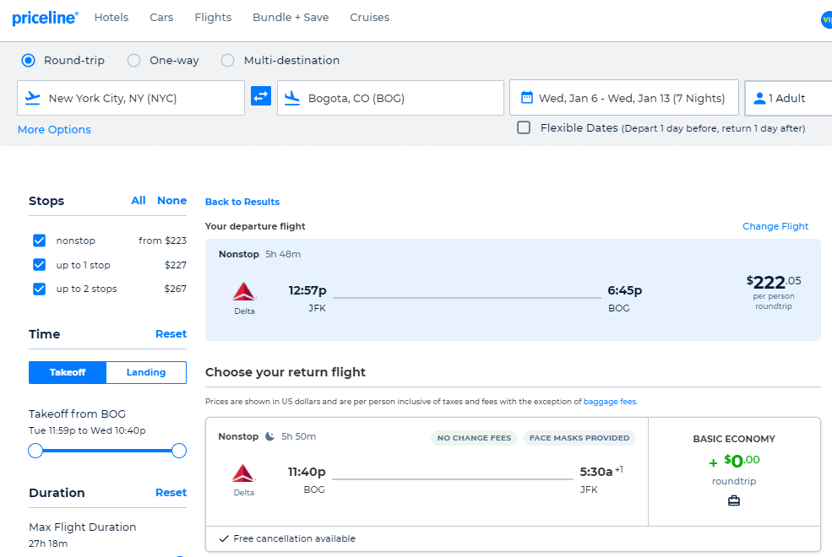Click the baggage icon under Basic Economy
The width and height of the screenshot is (832, 557).
734,500
